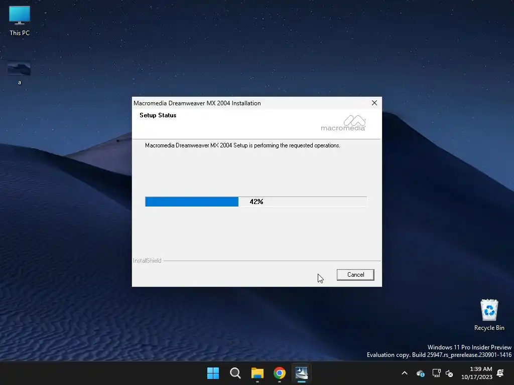Open the notification bell icon
Viewport: 514px width, 385px height.
click(x=500, y=373)
